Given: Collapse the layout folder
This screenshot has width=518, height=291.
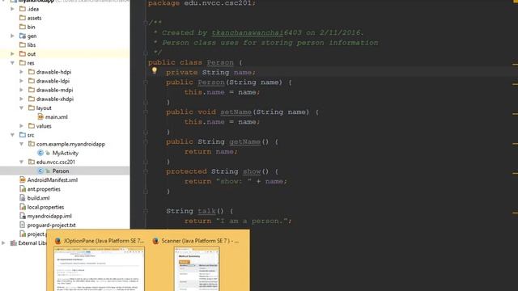Looking at the screenshot, I should pyautogui.click(x=22, y=108).
